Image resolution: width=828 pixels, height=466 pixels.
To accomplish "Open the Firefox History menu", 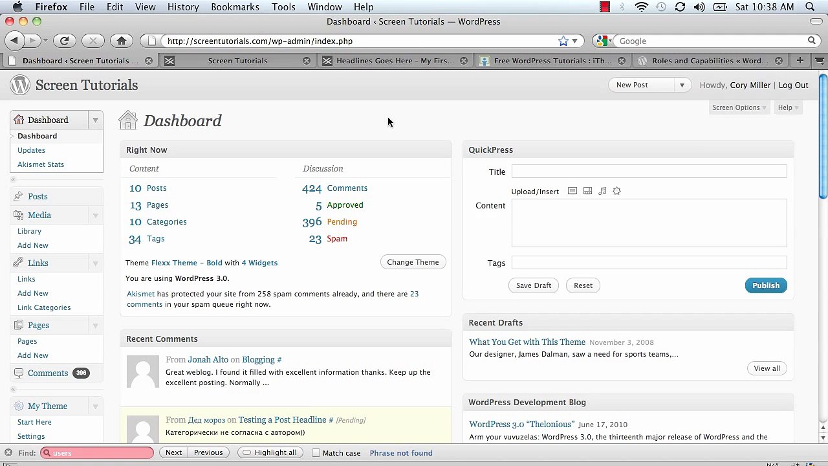I will [183, 7].
